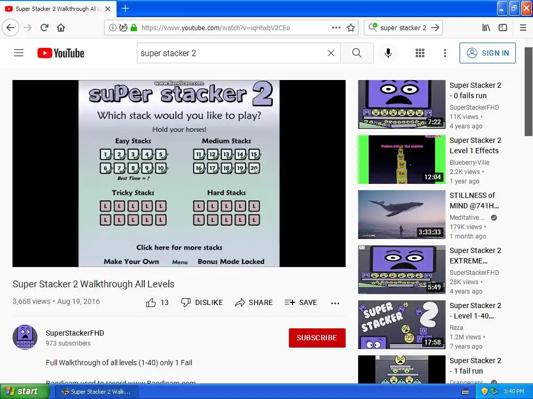Click title 'Super Stacker 2 Level 1 Effects'

(475, 145)
